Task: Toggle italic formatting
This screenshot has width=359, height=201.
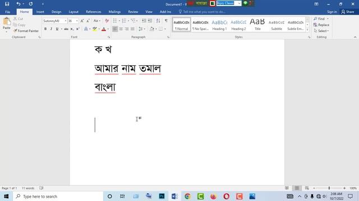Action: click(x=51, y=29)
